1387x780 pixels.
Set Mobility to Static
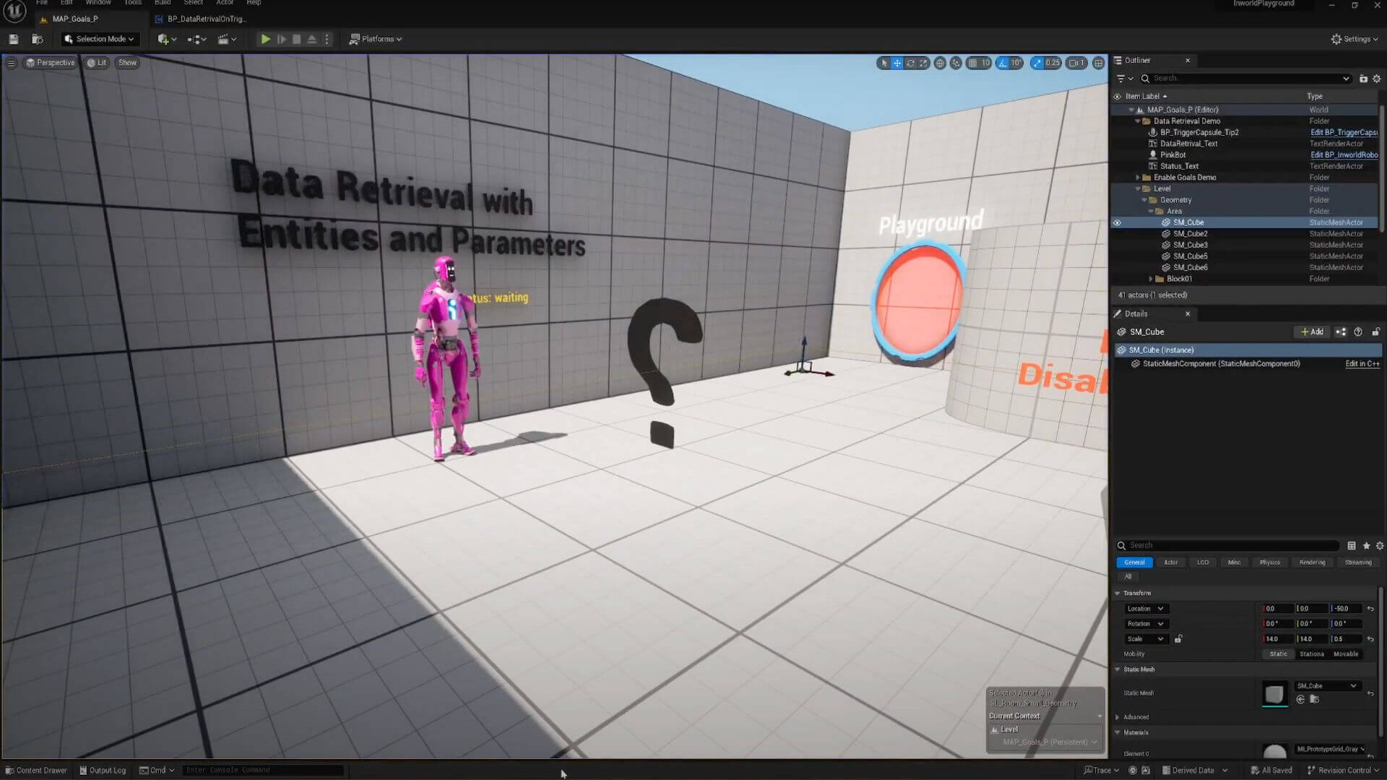[x=1279, y=654]
